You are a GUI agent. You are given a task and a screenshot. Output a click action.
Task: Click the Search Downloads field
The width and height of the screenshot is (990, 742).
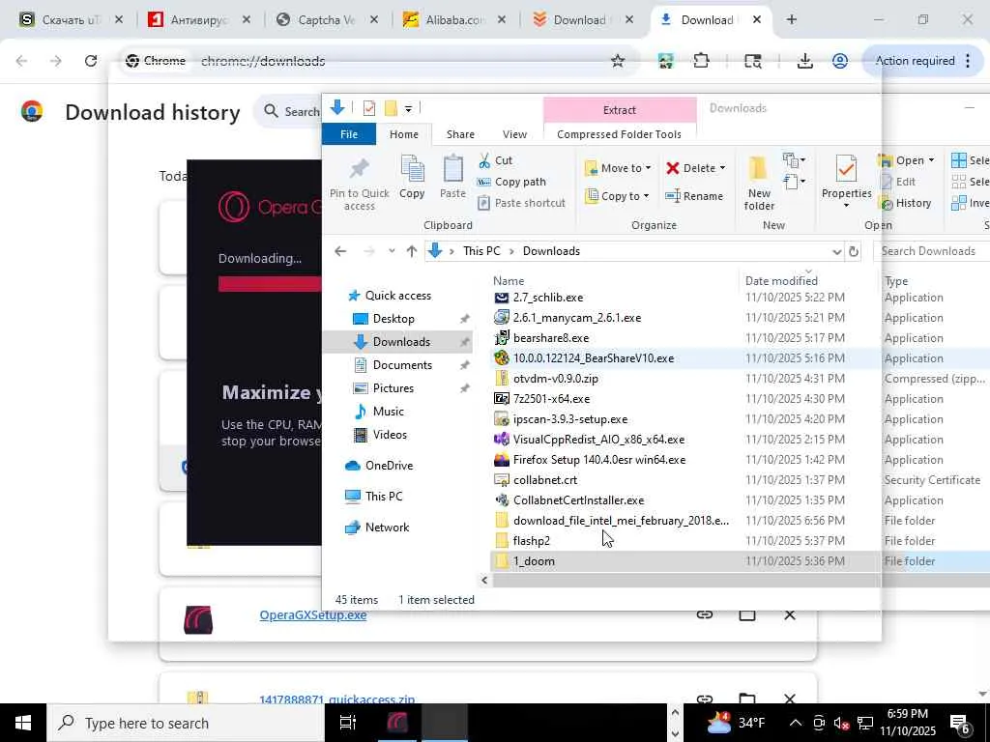pos(931,251)
